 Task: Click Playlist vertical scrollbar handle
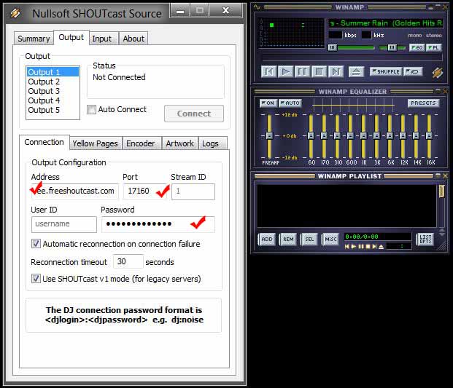pos(442,191)
